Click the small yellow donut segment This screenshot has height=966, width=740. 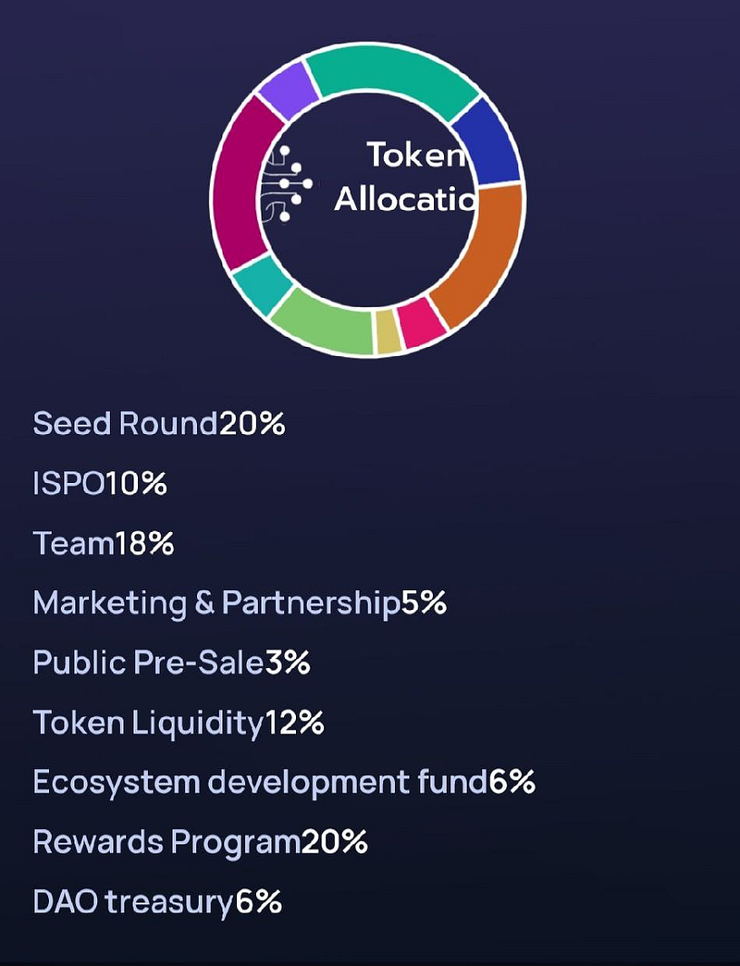[x=388, y=331]
